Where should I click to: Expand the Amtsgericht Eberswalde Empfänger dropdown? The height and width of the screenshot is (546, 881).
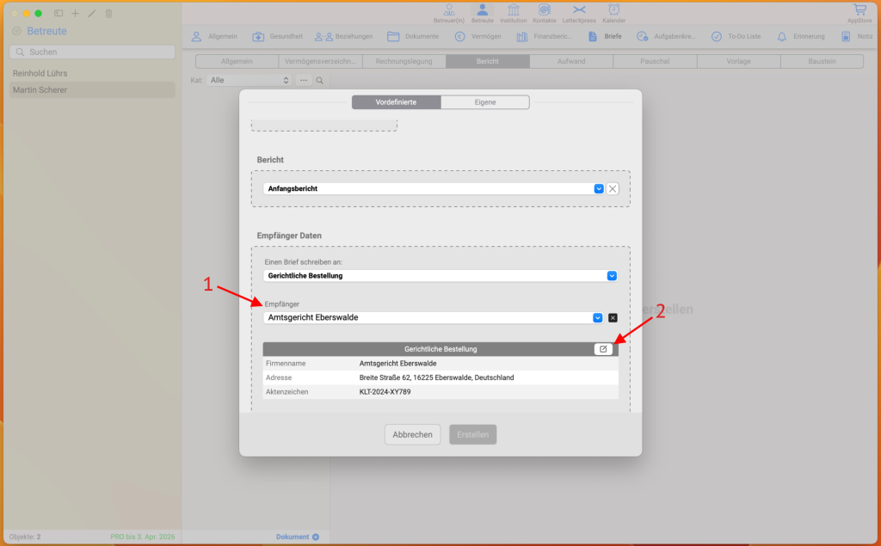pyautogui.click(x=598, y=317)
